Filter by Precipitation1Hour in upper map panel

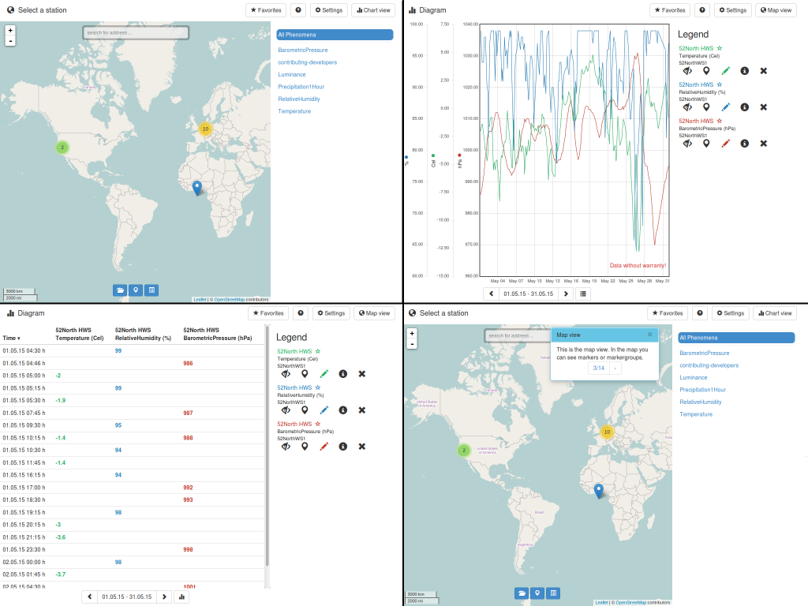tap(301, 87)
